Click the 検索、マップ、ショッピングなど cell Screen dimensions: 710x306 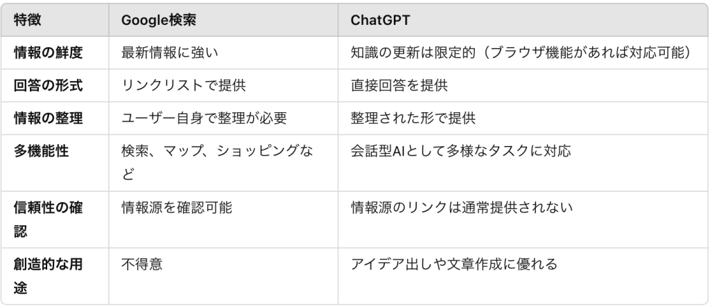[x=217, y=162]
